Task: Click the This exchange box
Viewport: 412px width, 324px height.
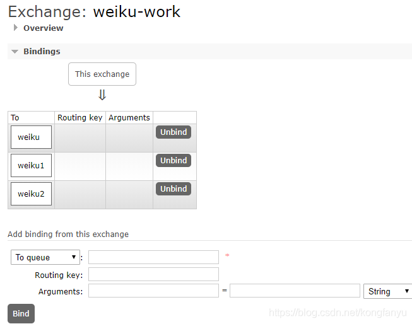Action: (x=102, y=74)
